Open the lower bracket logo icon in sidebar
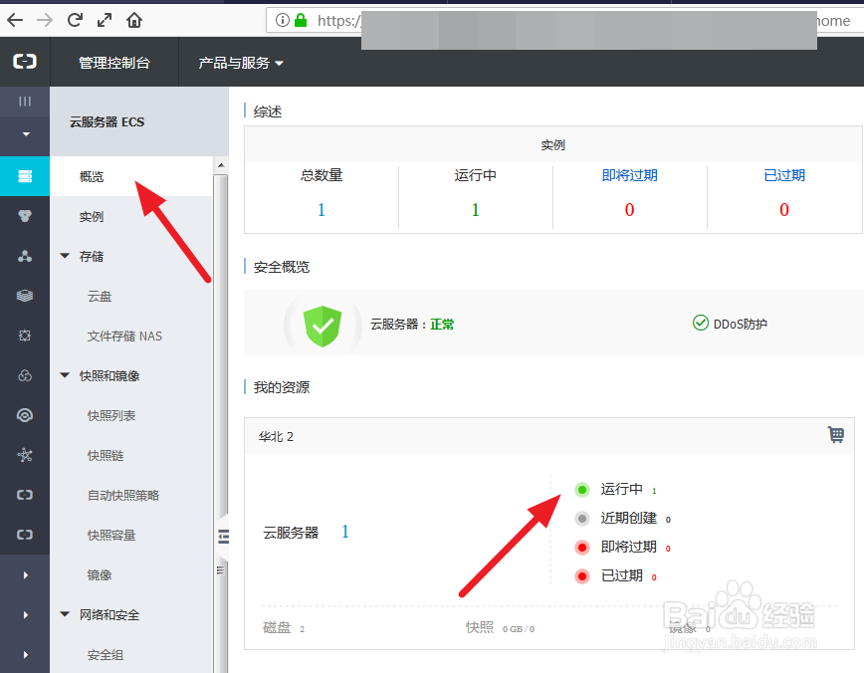Viewport: 864px width, 673px height. click(25, 535)
